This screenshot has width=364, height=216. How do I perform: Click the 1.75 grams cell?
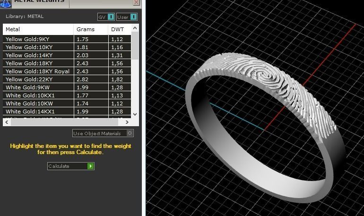[x=91, y=39]
